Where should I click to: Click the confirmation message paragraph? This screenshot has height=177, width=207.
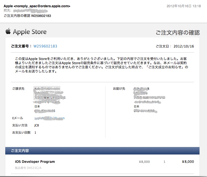101,65
